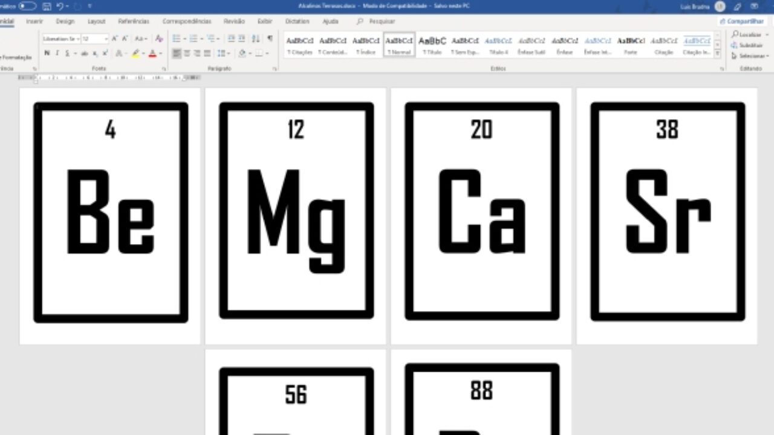
Task: Select the Título style
Action: coord(432,45)
